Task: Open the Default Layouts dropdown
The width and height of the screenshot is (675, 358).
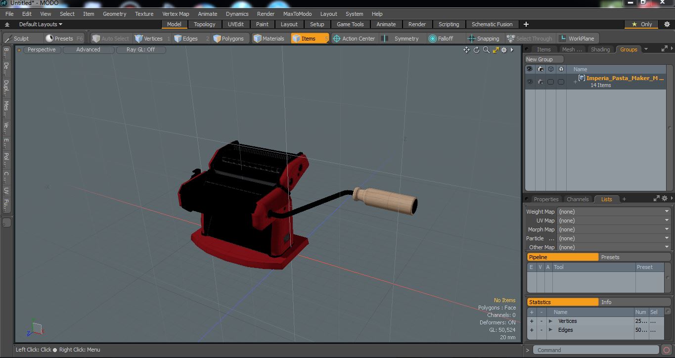Action: coord(41,24)
